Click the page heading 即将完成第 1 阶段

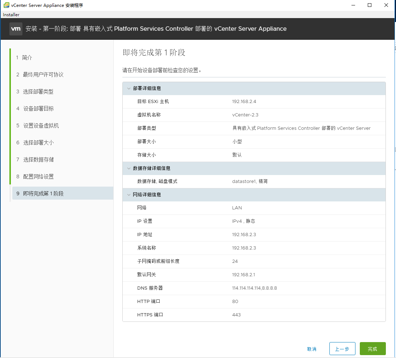click(154, 52)
